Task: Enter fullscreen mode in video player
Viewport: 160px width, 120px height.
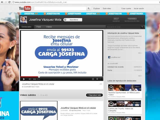Action: tap(101, 79)
